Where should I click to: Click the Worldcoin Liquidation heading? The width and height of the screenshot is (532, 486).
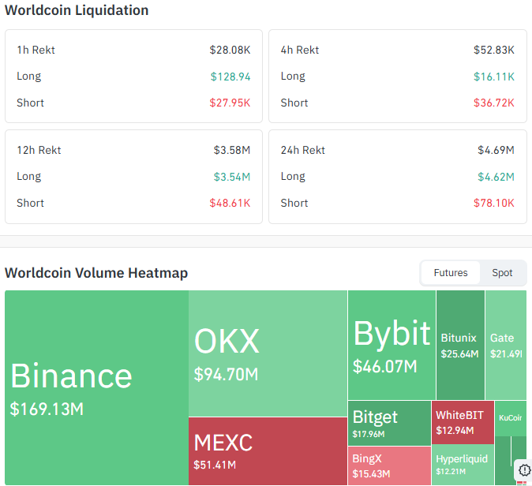pyautogui.click(x=77, y=10)
